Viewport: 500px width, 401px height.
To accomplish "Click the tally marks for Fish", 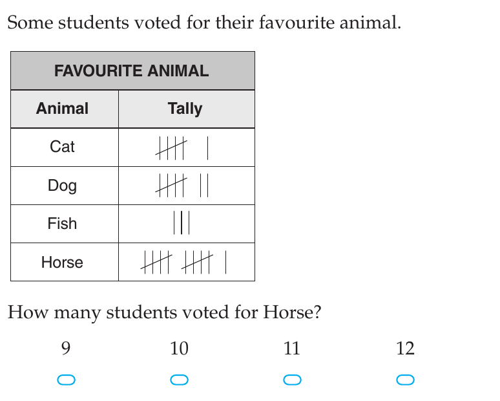I will pos(182,222).
